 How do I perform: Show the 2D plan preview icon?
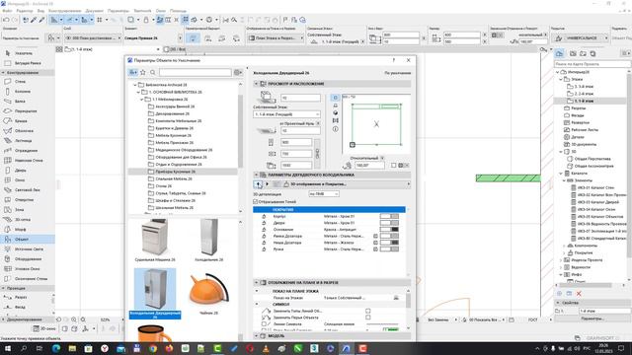[336, 98]
